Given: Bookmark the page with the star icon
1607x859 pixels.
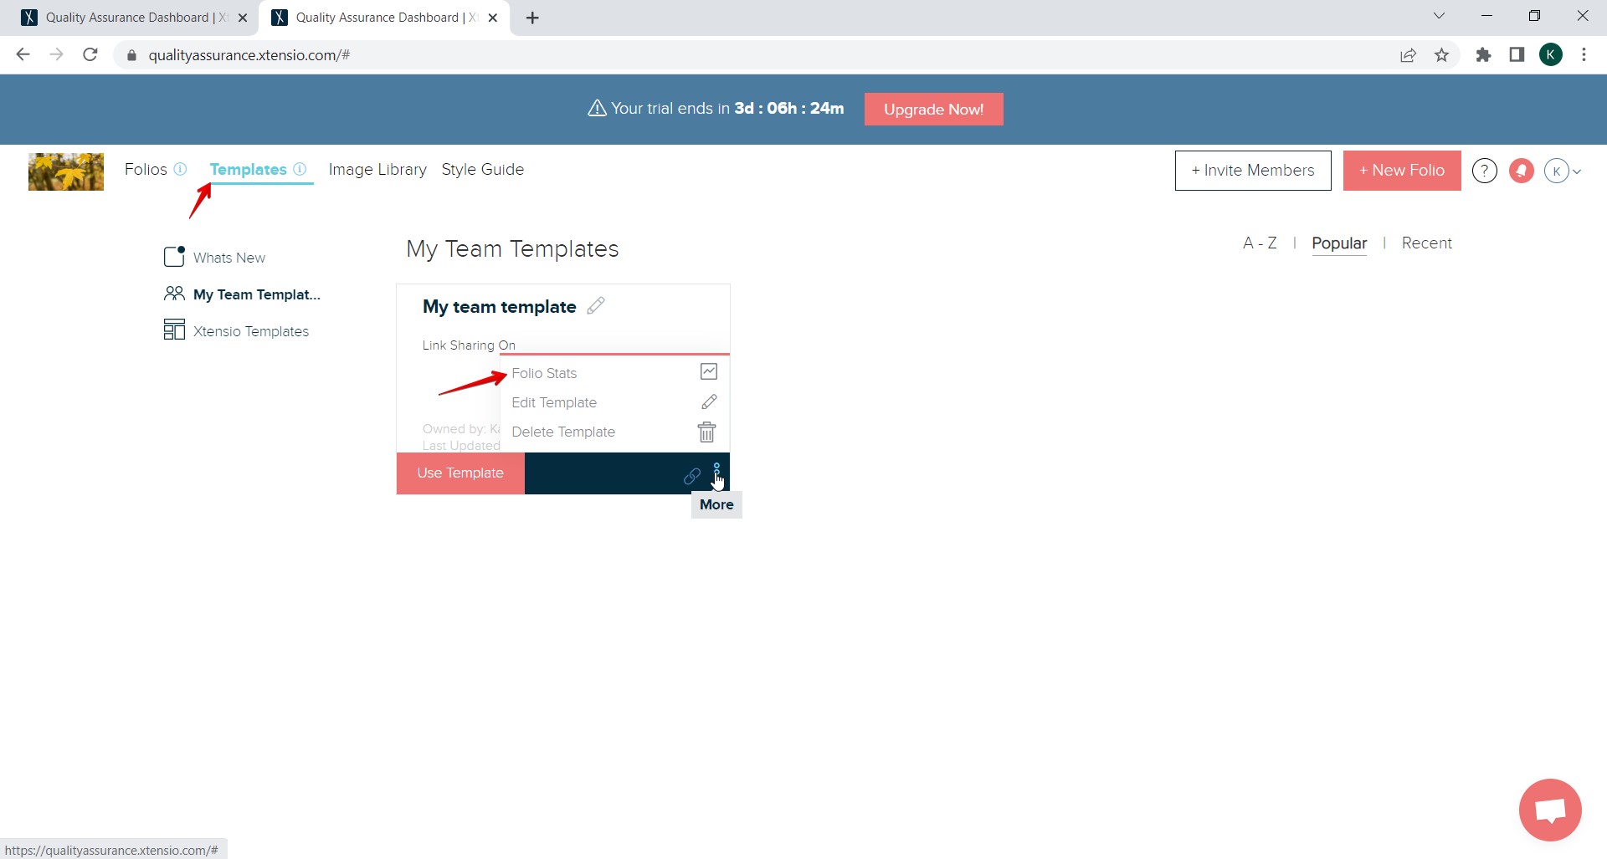Looking at the screenshot, I should click(x=1441, y=55).
